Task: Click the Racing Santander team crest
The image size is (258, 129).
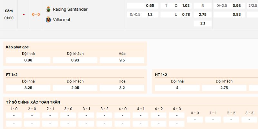Action: (x=48, y=9)
